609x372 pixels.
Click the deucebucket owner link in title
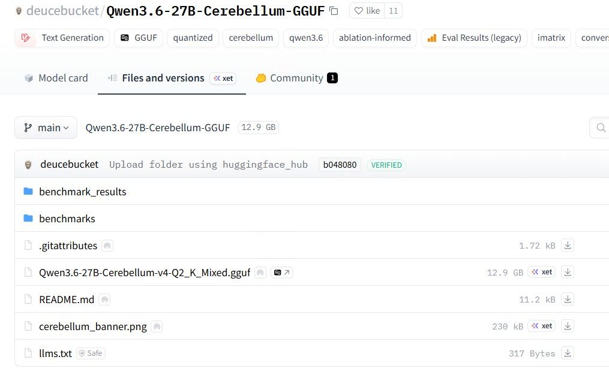point(62,11)
